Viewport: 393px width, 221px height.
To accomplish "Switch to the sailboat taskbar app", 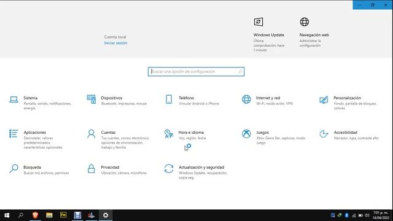I will (x=91, y=215).
